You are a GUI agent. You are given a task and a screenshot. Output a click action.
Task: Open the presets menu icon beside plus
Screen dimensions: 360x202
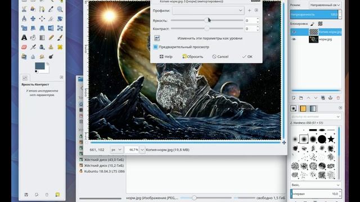pyautogui.click(x=256, y=10)
